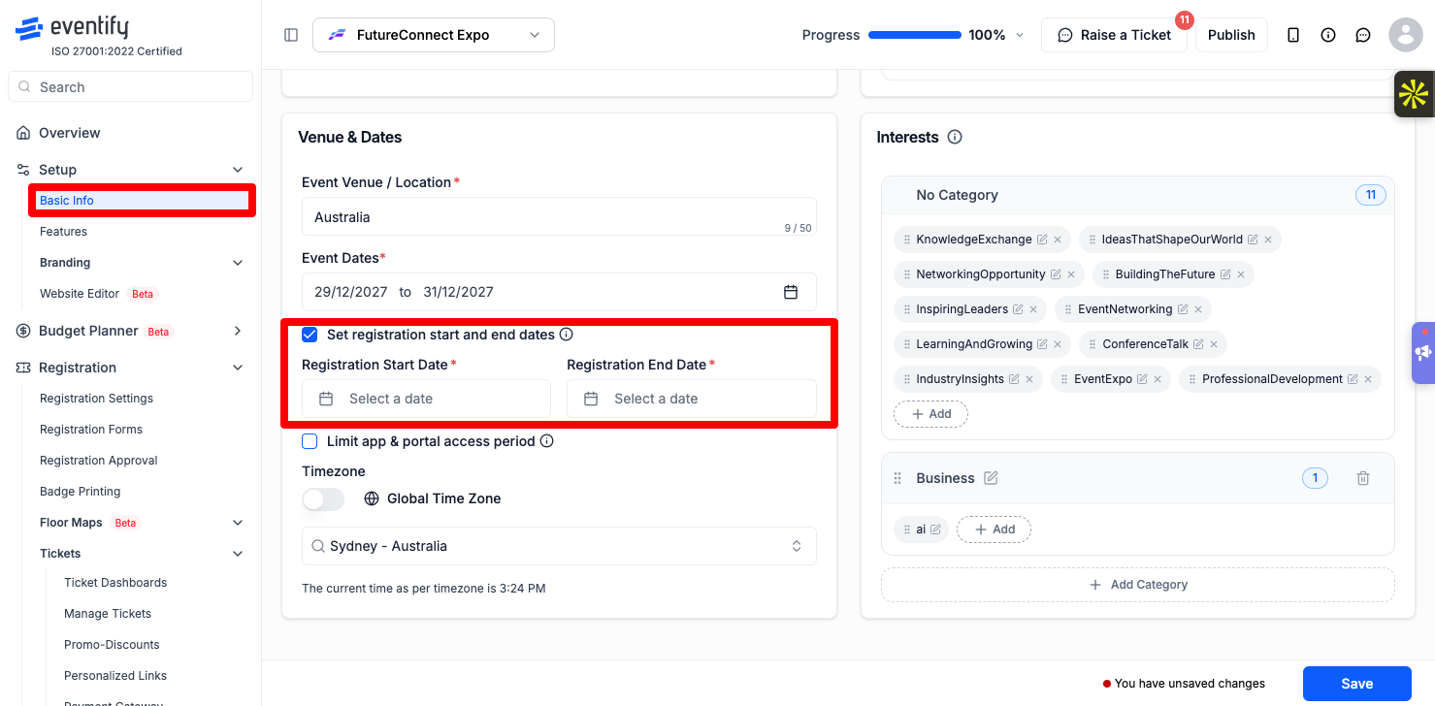
Task: Open Registration Settings
Action: coord(96,399)
